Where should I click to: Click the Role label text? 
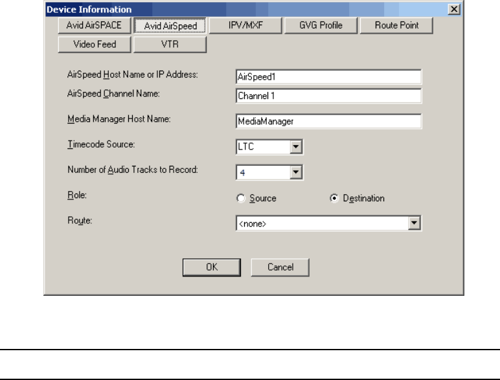77,195
